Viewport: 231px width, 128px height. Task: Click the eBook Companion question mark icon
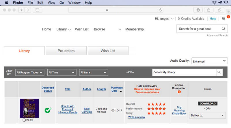pyautogui.click(x=179, y=92)
